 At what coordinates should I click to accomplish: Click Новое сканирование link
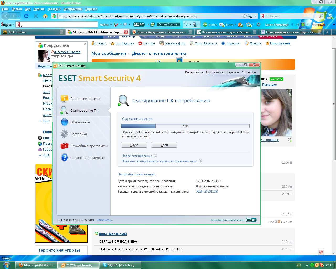pyautogui.click(x=137, y=156)
